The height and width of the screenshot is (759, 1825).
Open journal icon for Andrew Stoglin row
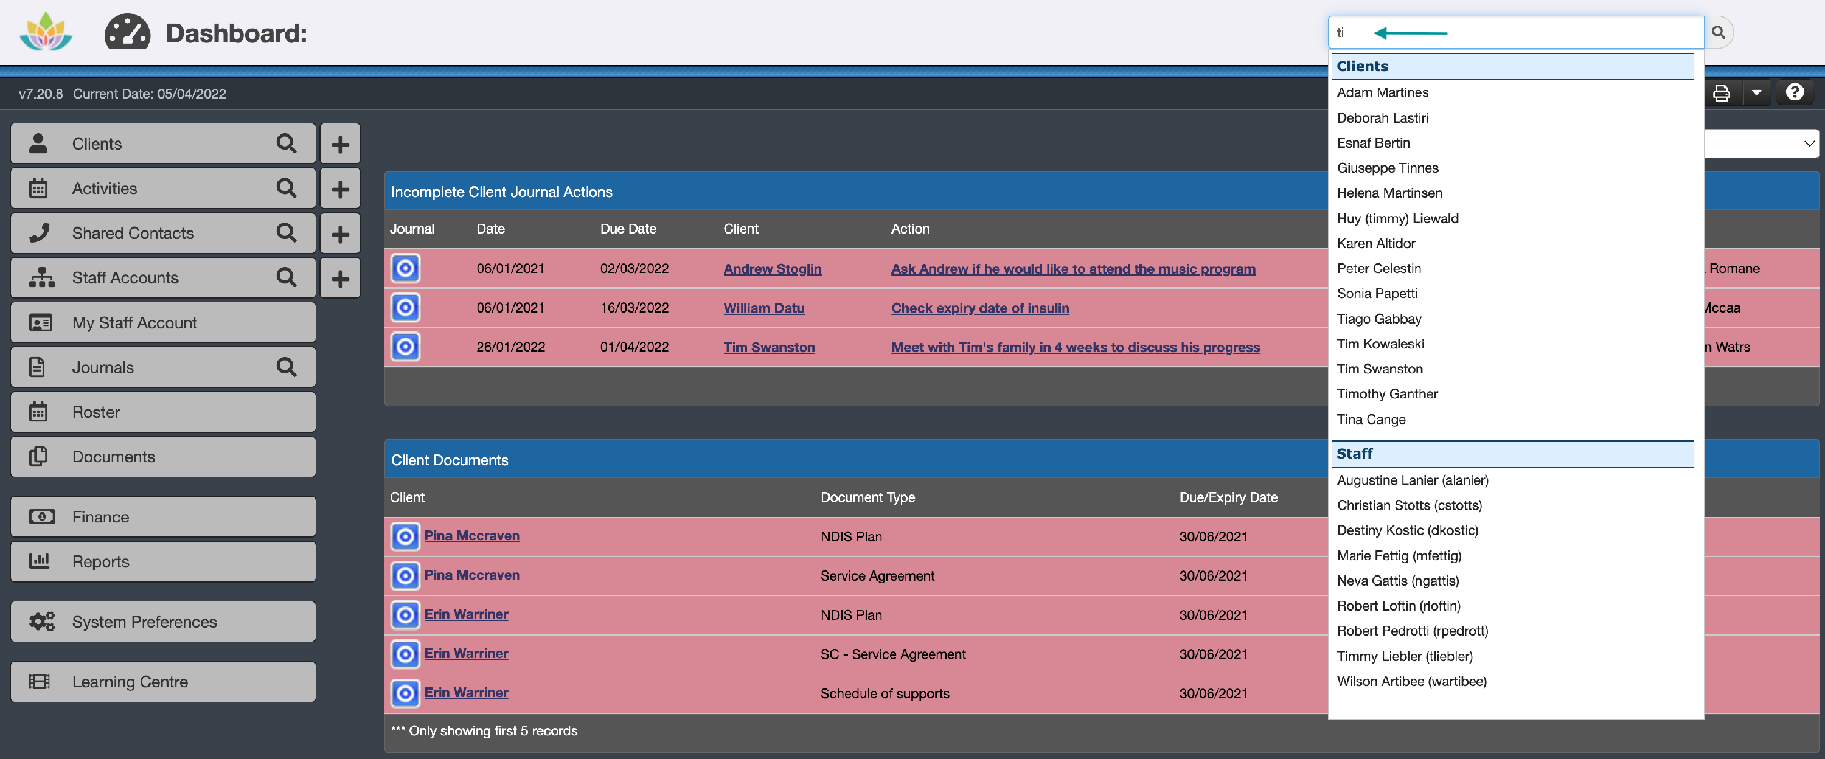click(x=405, y=268)
